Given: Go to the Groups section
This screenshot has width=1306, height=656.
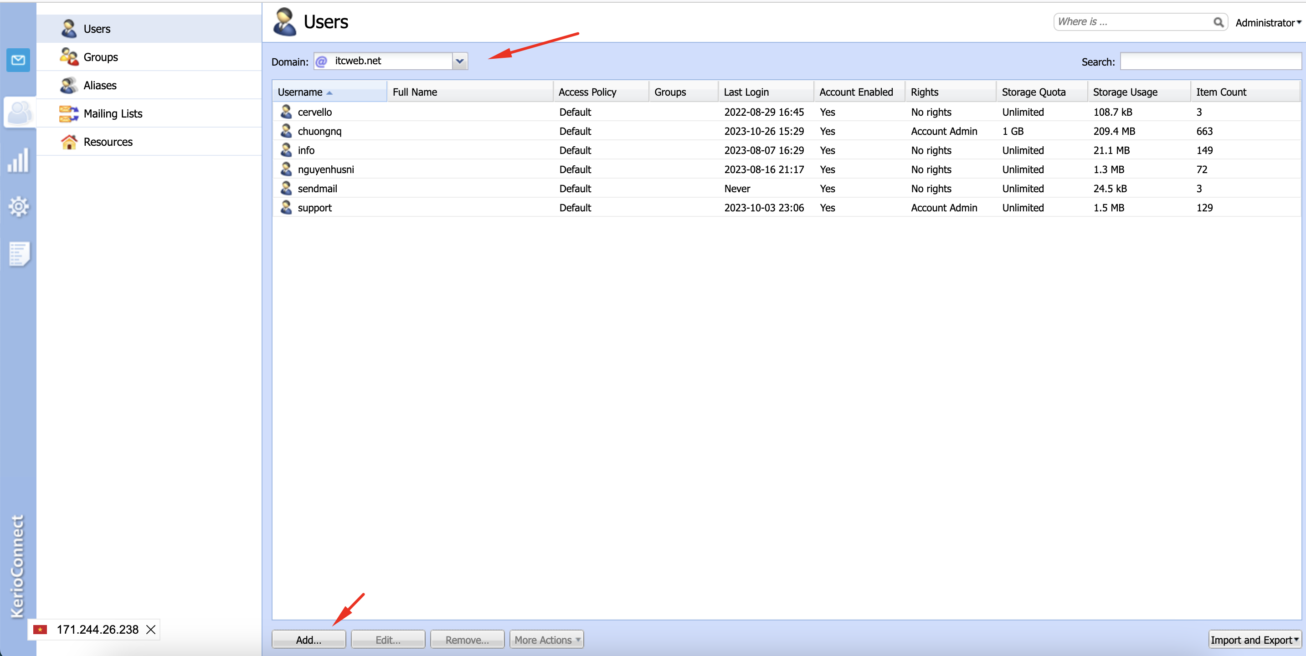Looking at the screenshot, I should pos(100,57).
